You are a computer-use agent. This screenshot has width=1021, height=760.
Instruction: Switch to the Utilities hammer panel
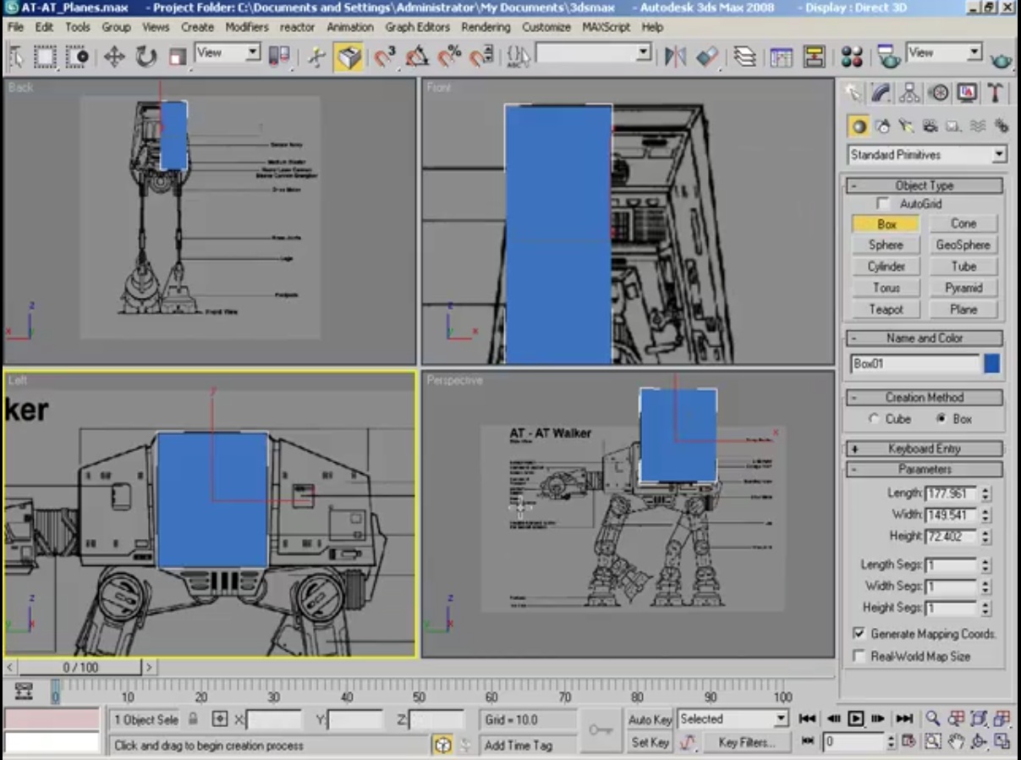[x=996, y=92]
